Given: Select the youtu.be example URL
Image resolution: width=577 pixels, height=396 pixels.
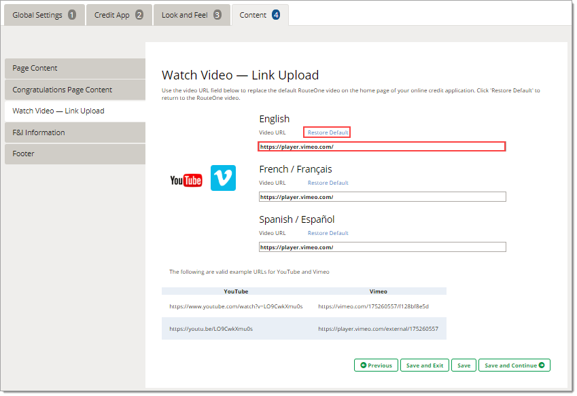Looking at the screenshot, I should pyautogui.click(x=211, y=329).
